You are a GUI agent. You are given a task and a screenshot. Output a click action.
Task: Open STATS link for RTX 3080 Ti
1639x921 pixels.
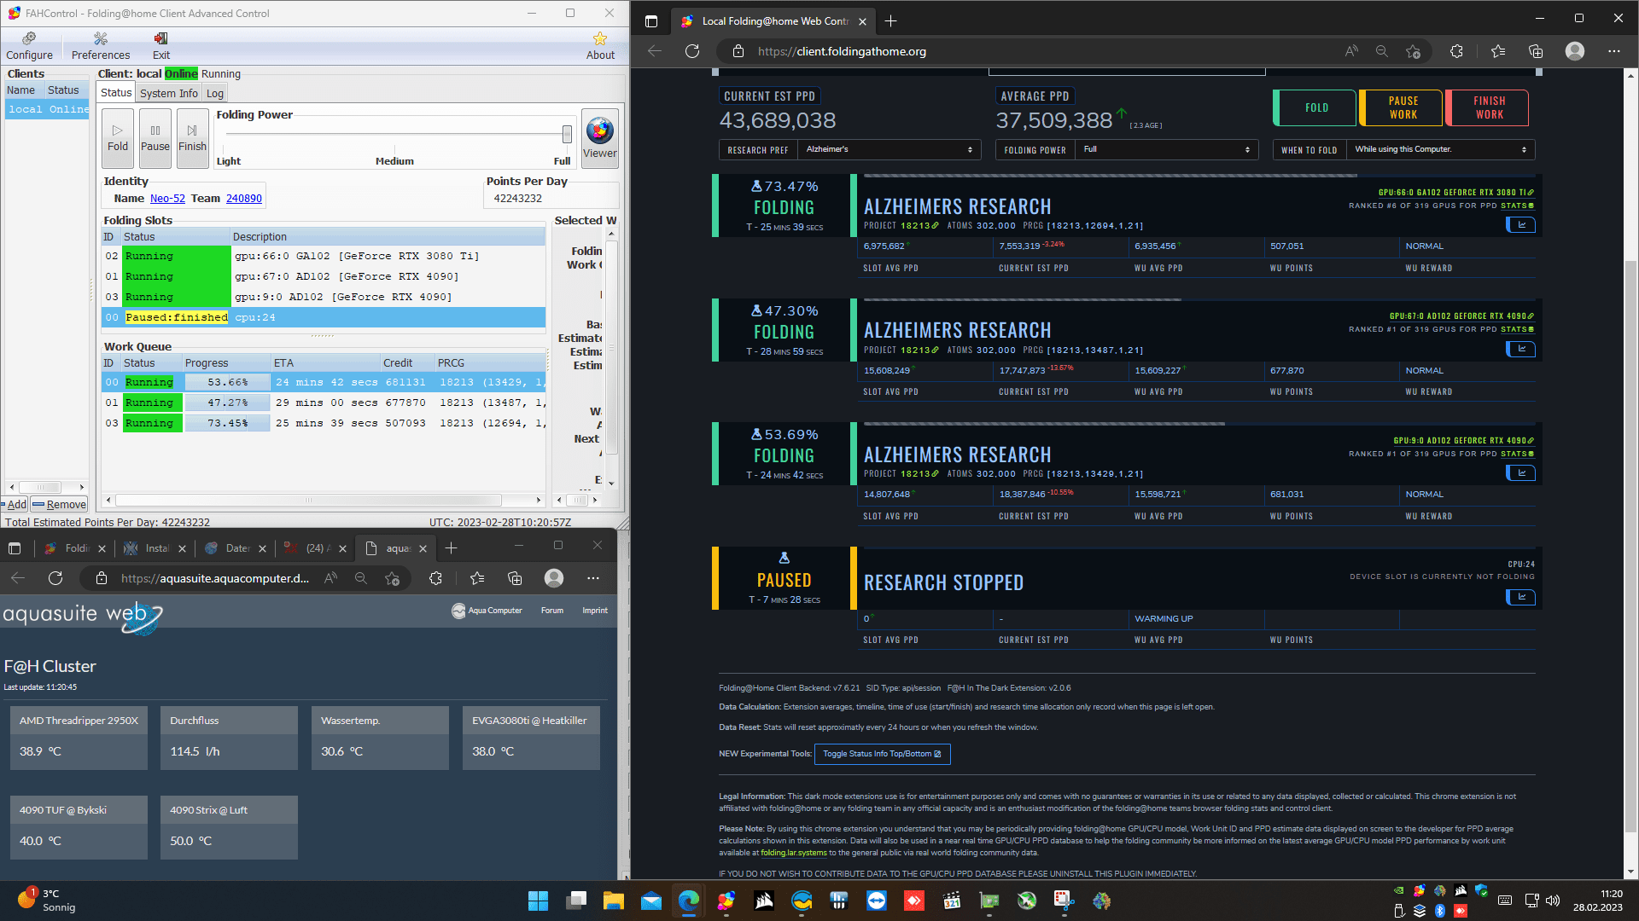[1517, 206]
